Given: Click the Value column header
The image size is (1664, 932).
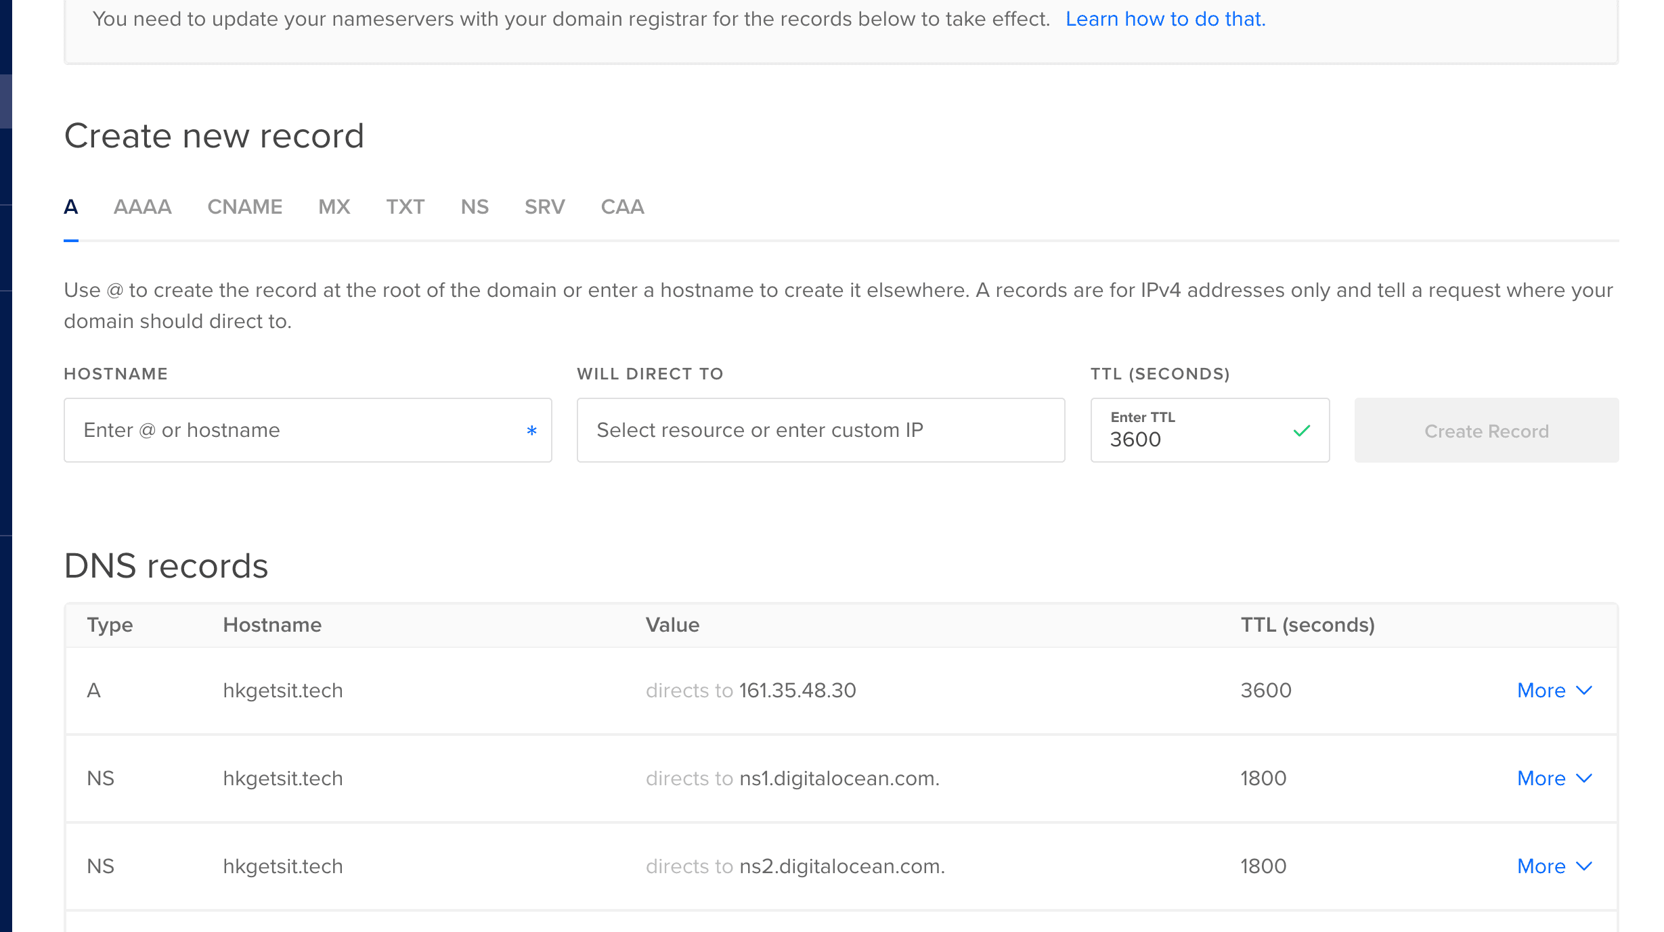Looking at the screenshot, I should pos(672,625).
